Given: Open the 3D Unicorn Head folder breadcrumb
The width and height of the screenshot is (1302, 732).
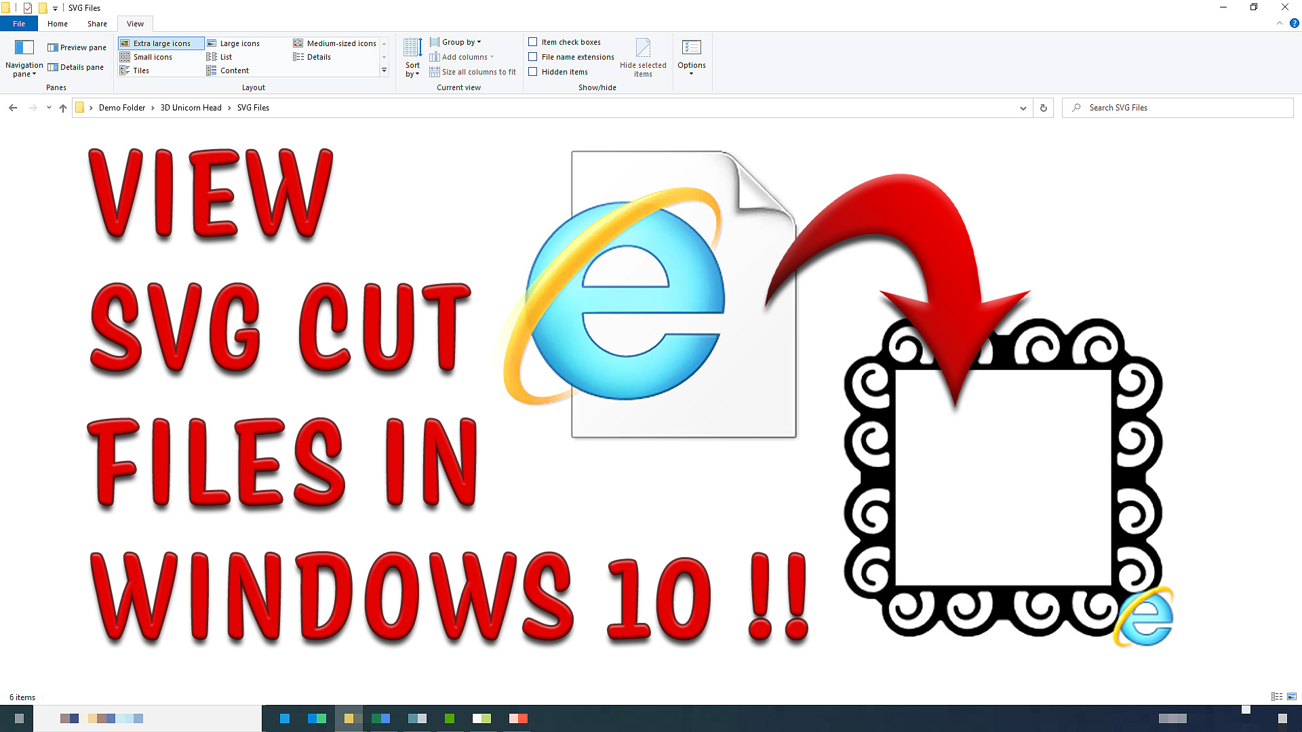Looking at the screenshot, I should tap(191, 107).
